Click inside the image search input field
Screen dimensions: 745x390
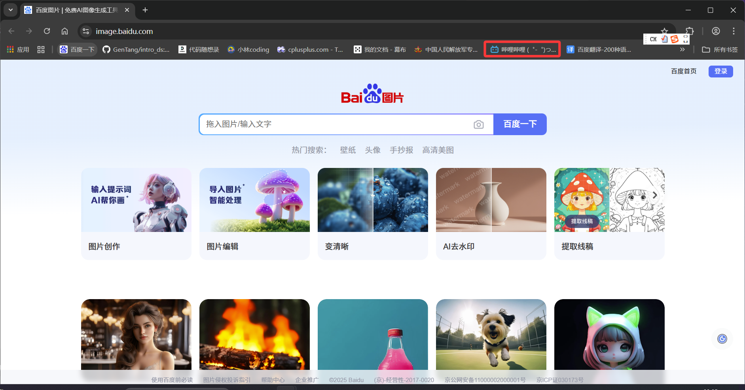pyautogui.click(x=336, y=124)
